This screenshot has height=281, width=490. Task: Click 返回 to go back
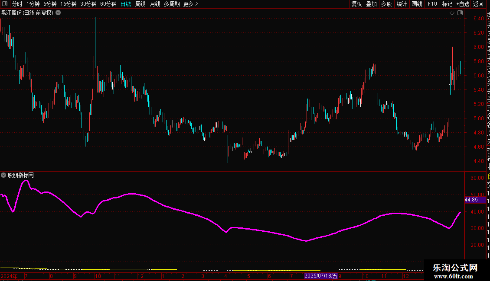pos(478,4)
